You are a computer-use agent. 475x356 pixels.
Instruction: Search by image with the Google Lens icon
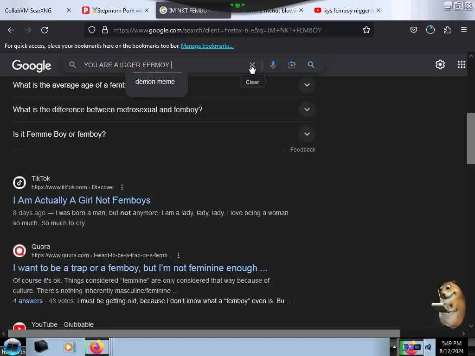(x=292, y=65)
